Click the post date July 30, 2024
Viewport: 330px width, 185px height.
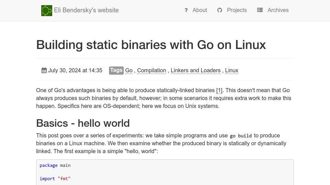coord(75,70)
